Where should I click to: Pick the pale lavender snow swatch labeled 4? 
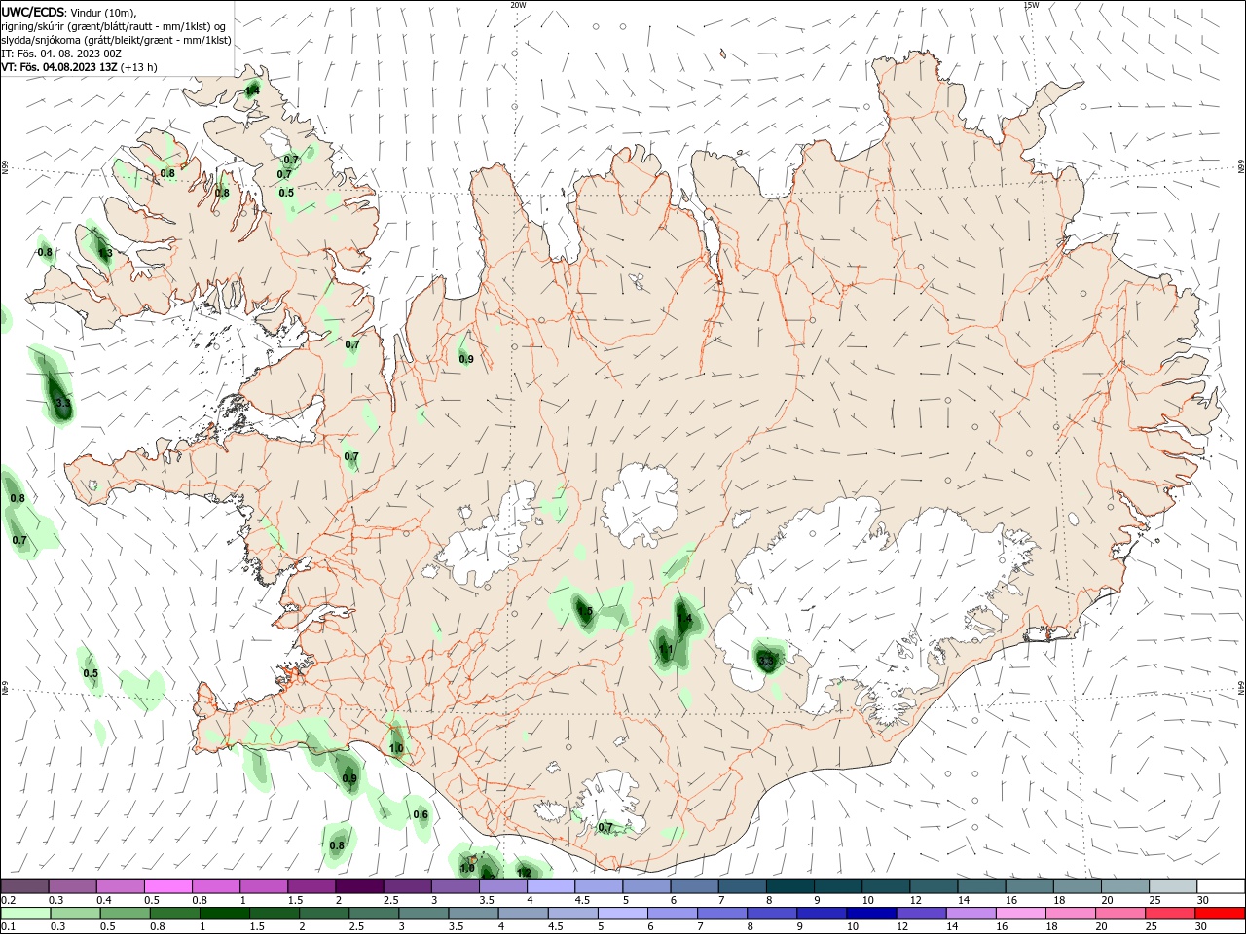(550, 886)
